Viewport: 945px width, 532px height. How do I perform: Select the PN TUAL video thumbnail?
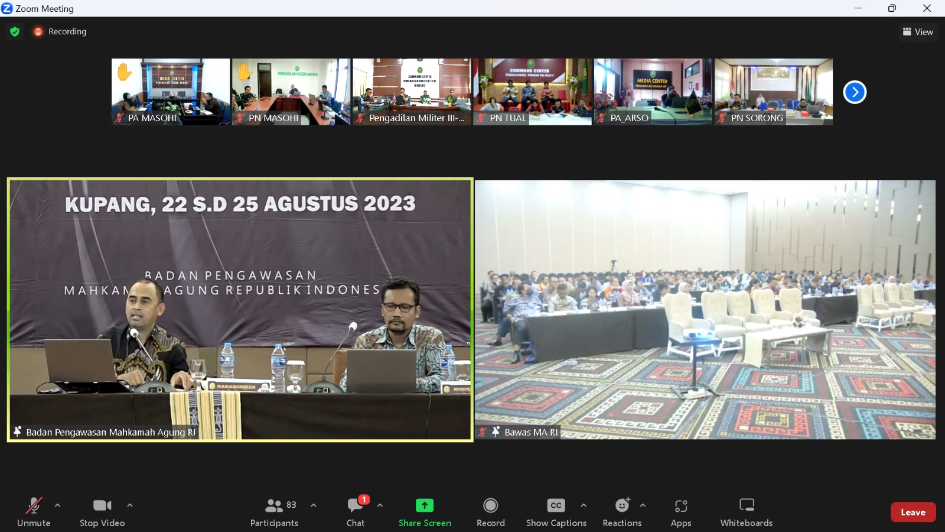coord(532,92)
